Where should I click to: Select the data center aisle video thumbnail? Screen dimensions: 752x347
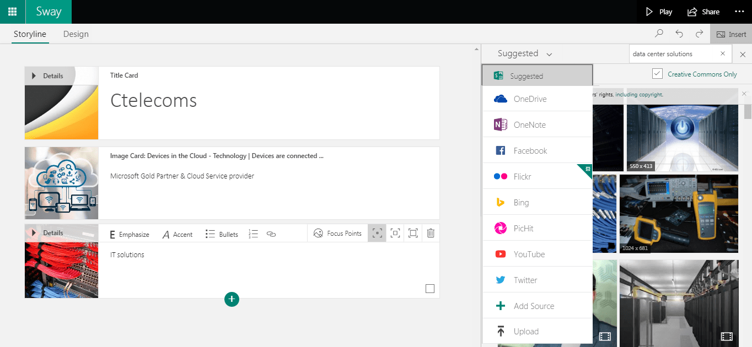(x=679, y=303)
